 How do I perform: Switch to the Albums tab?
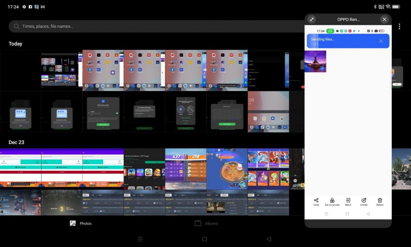(206, 223)
